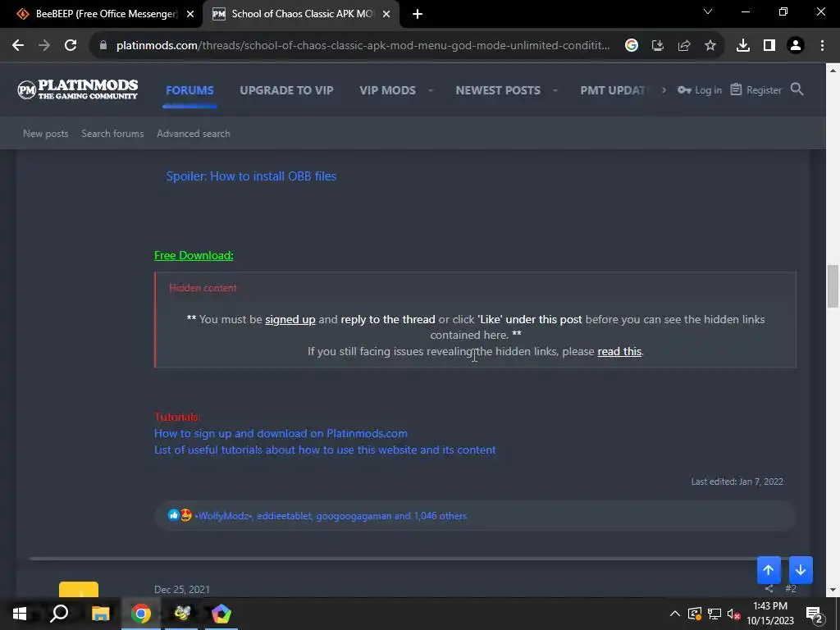Click the thumbs-up reaction icon

pos(173,515)
